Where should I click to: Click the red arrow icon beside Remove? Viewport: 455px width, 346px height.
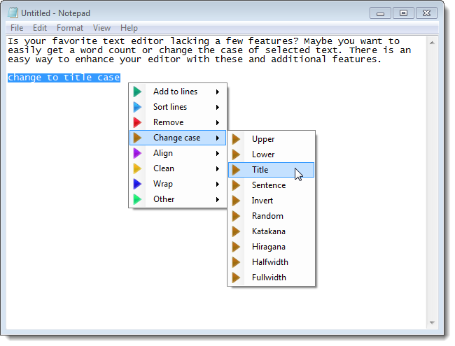[x=137, y=122]
